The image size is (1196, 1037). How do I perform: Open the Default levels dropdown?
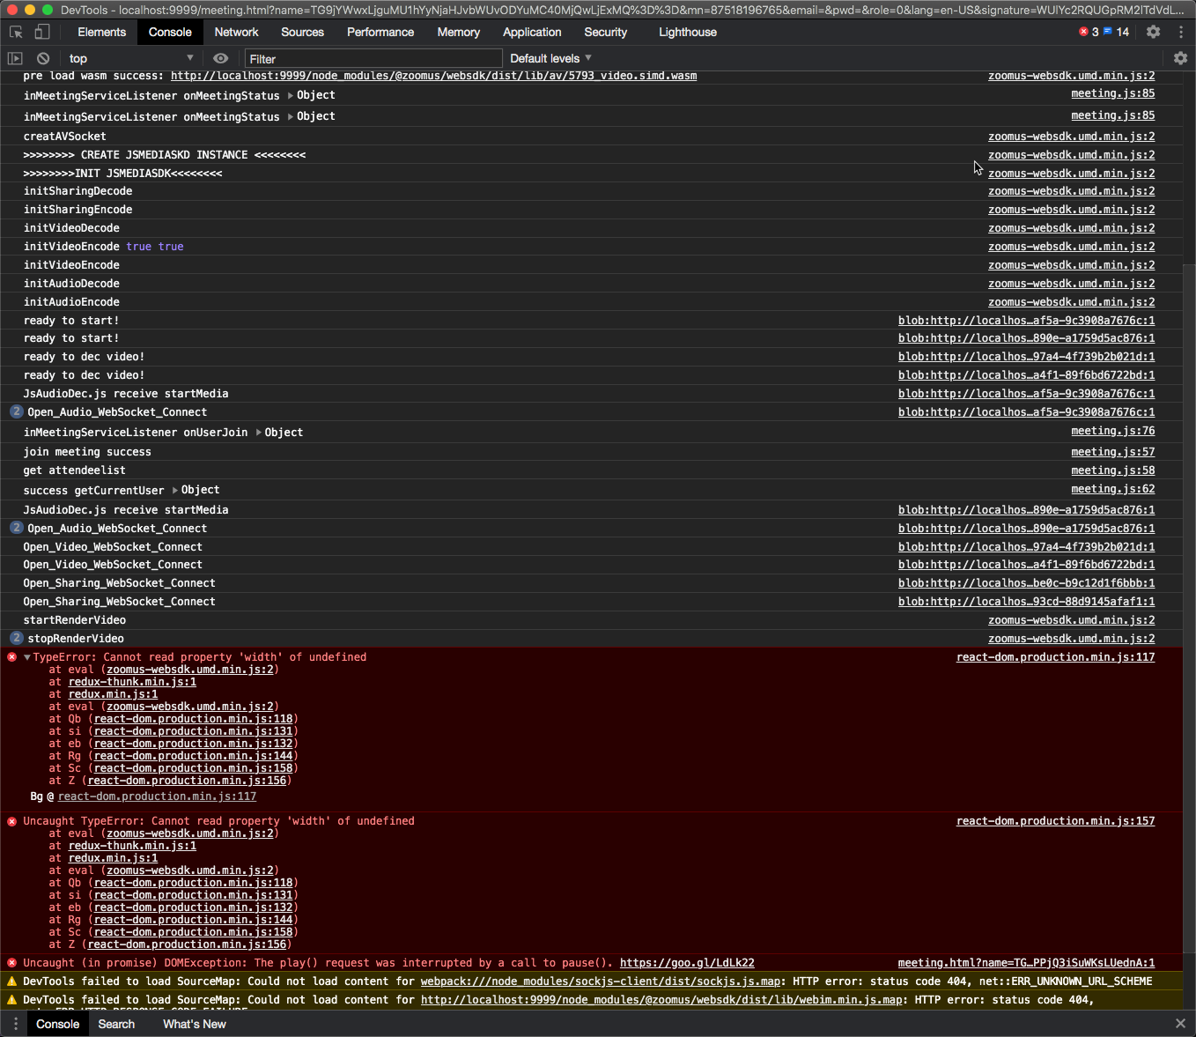550,58
